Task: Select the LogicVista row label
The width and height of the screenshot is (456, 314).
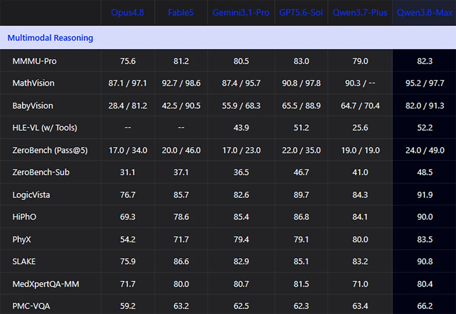Action: click(31, 195)
